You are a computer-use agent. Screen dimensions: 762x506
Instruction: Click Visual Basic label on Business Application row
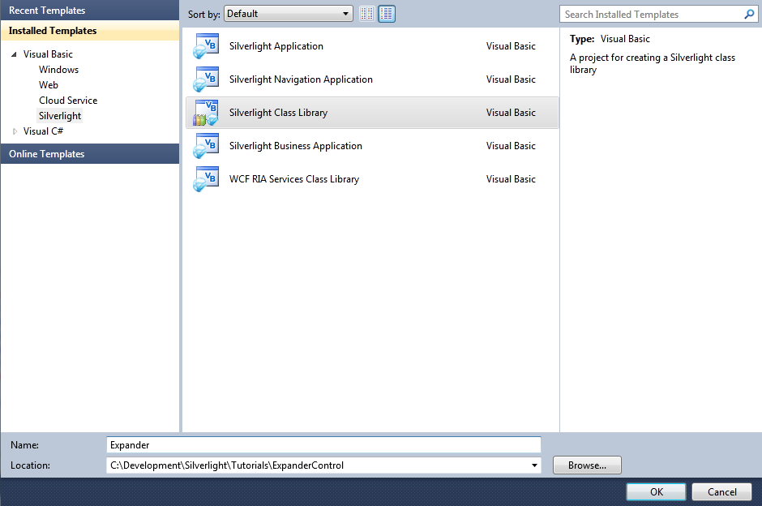pyautogui.click(x=511, y=146)
